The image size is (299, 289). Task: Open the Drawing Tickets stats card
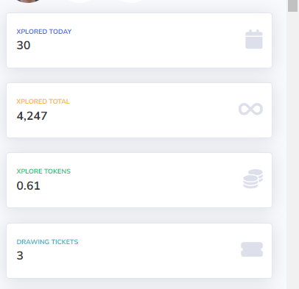(139, 251)
